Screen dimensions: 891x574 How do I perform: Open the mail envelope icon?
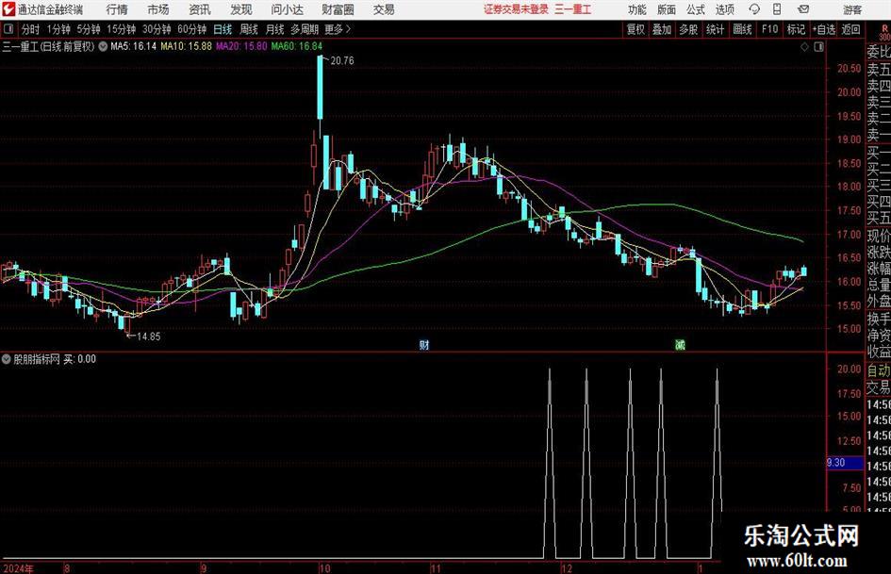click(x=803, y=9)
